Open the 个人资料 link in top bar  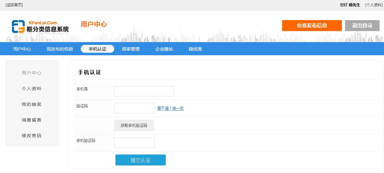tap(374, 5)
